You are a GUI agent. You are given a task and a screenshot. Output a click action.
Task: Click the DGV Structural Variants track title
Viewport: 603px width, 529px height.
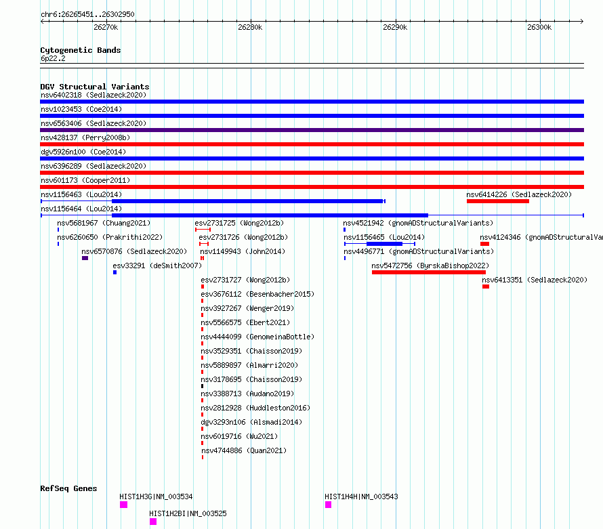point(95,87)
